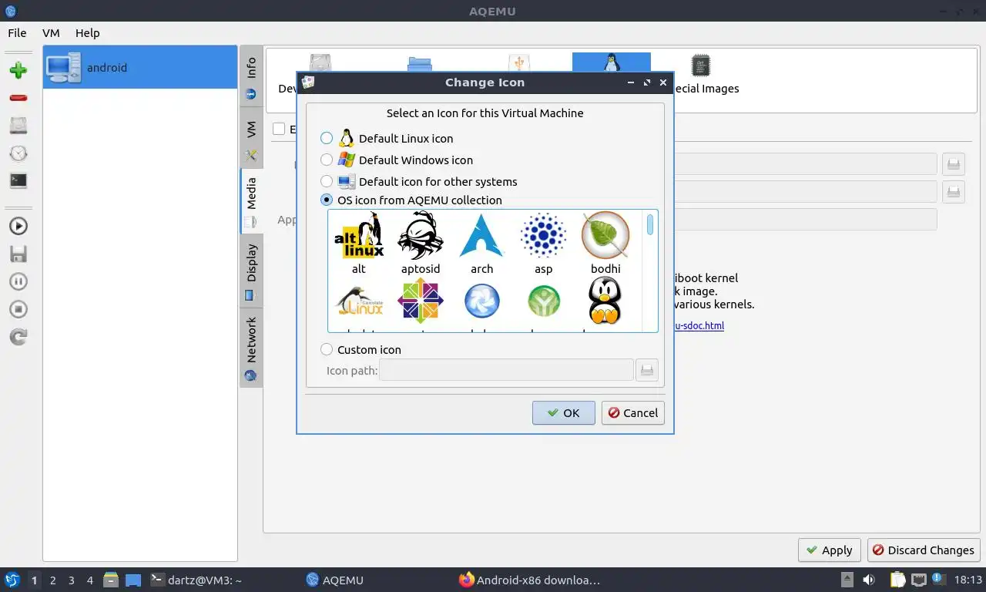Viewport: 986px width, 592px height.
Task: Pause the VM with the pause icon
Action: [18, 281]
